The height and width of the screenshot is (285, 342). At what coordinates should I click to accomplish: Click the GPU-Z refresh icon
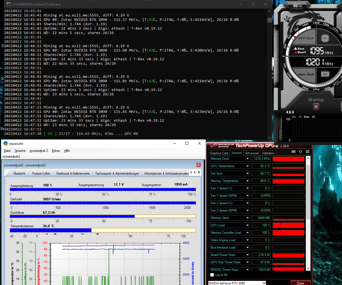[x=300, y=152]
